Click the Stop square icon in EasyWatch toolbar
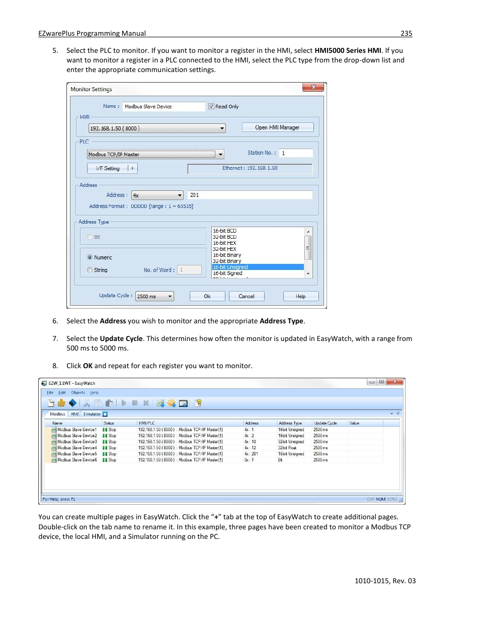Image resolution: width=480 pixels, height=622 pixels. point(135,403)
